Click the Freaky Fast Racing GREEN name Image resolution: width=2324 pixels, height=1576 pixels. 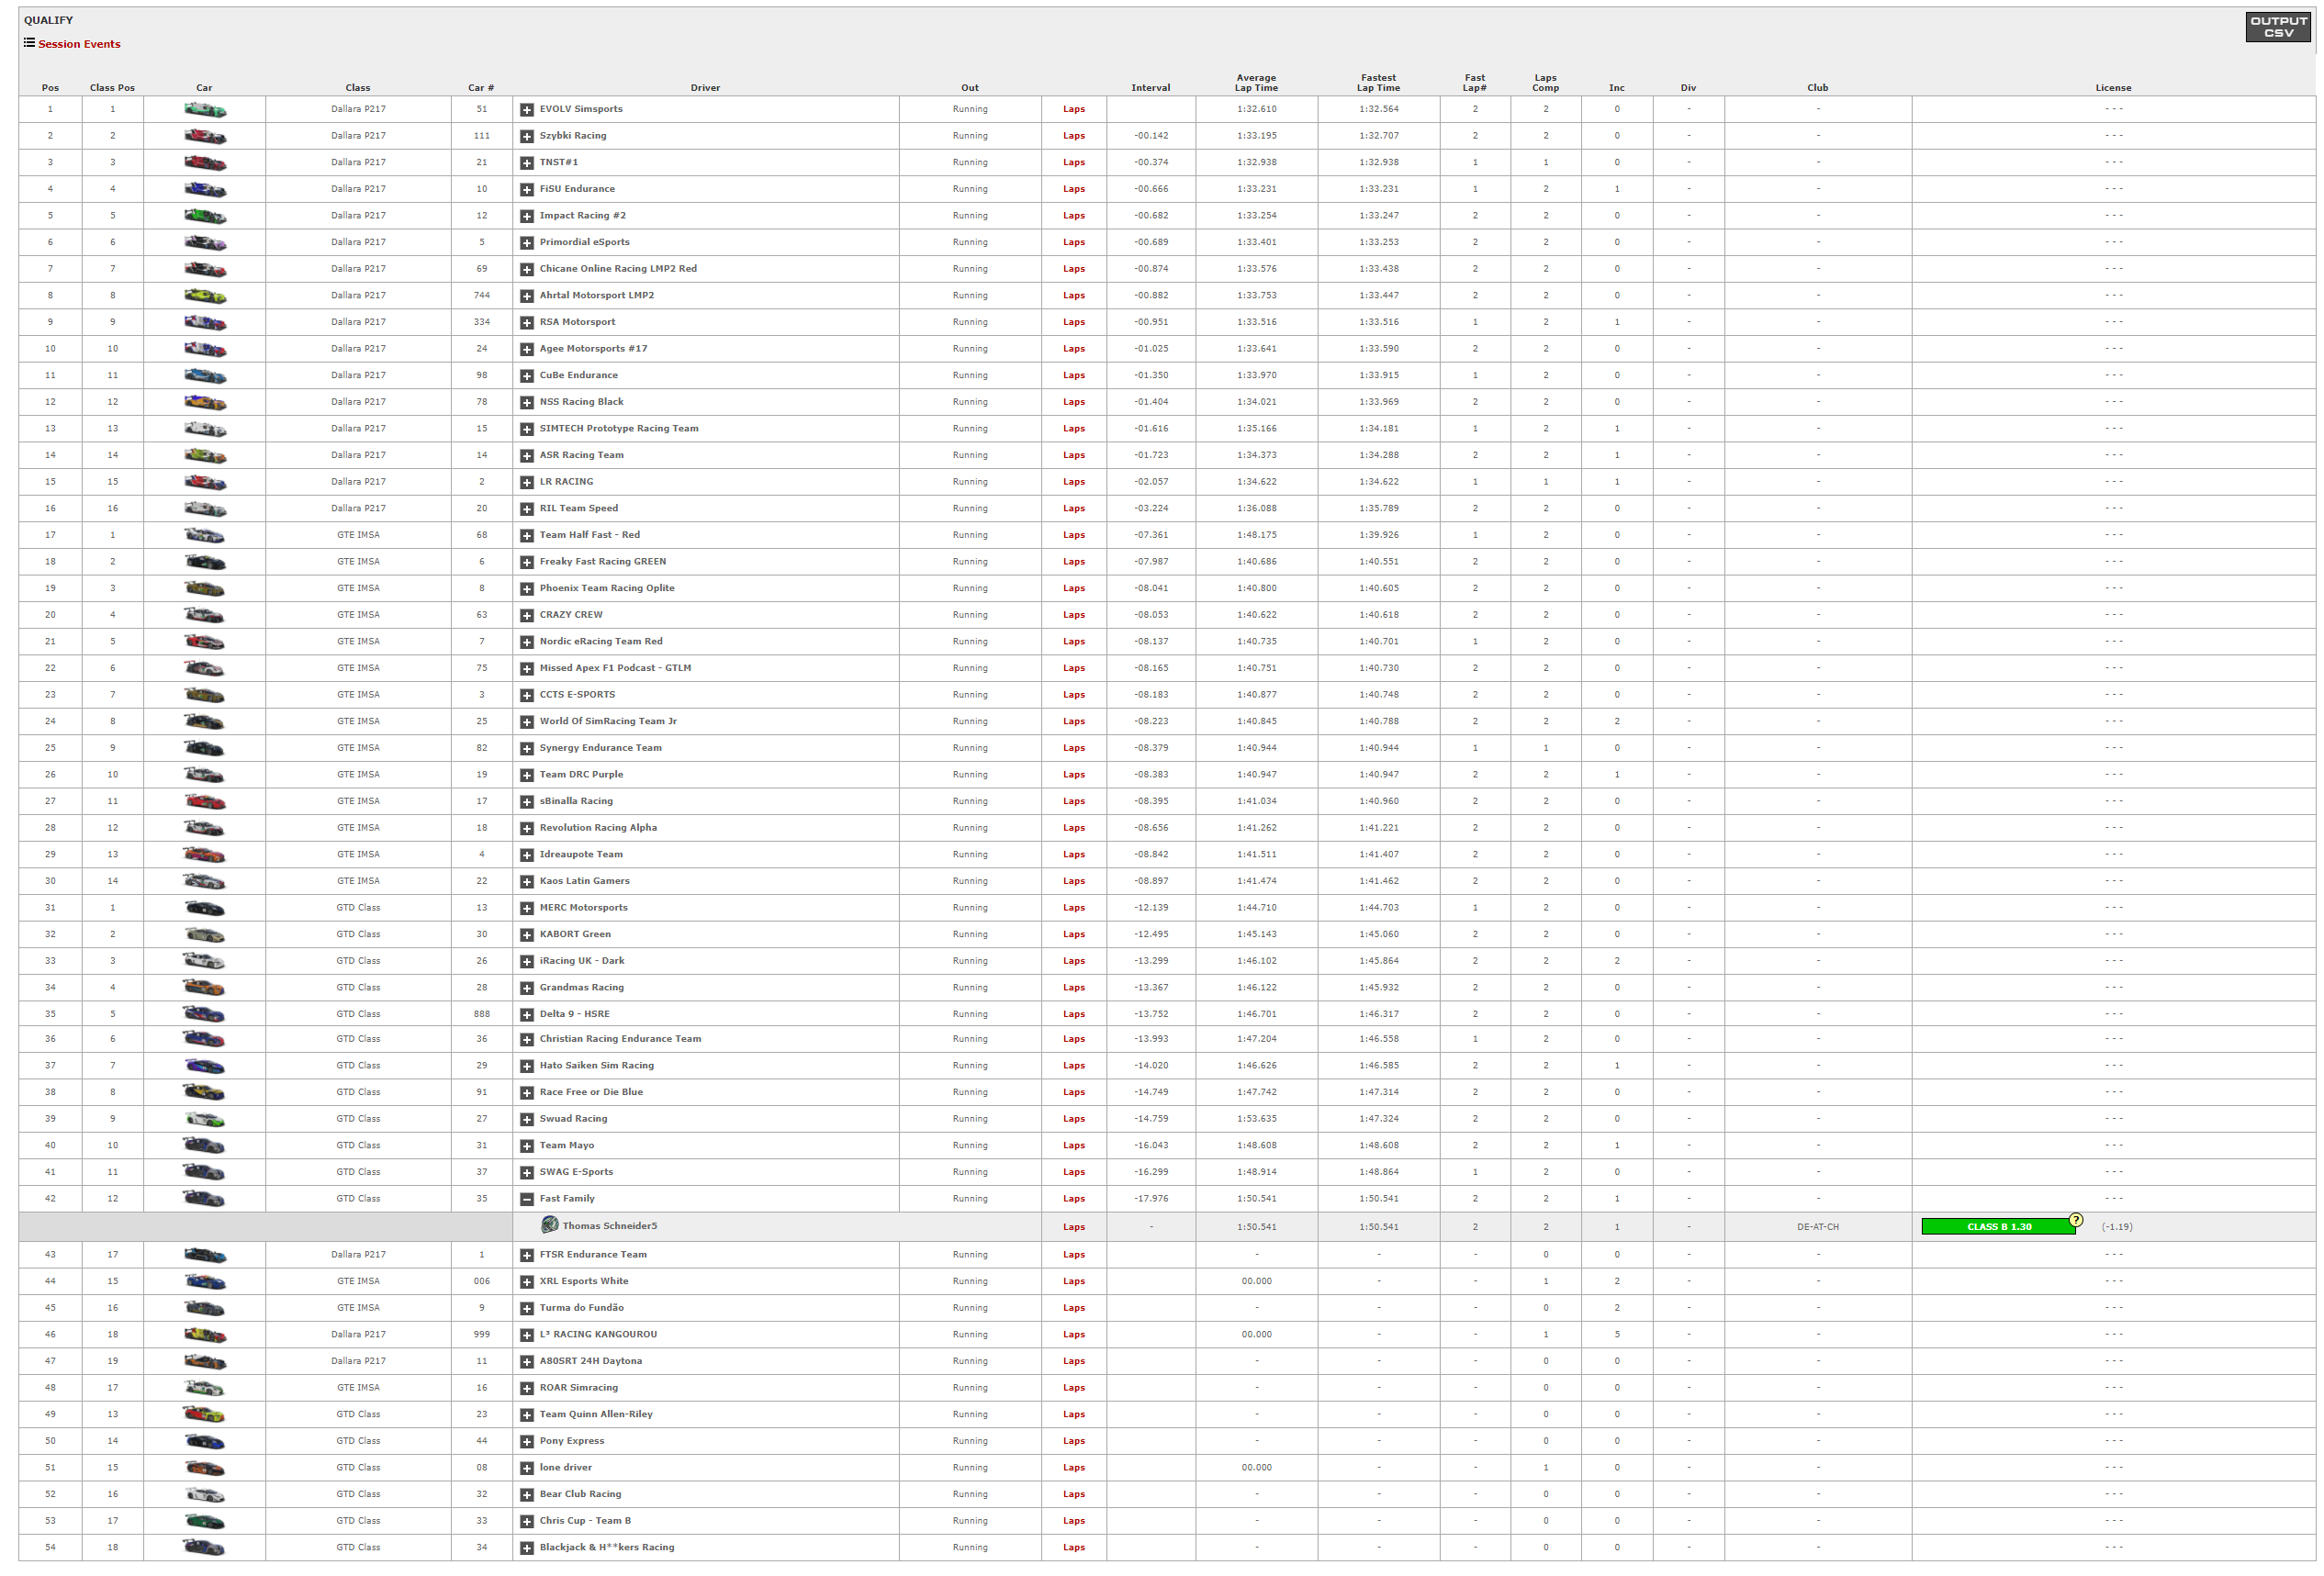pyautogui.click(x=602, y=562)
